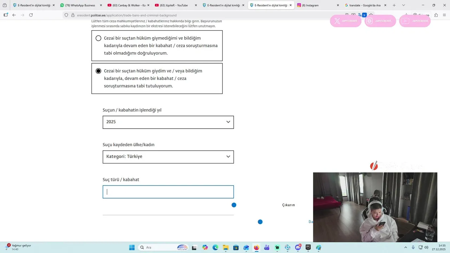Open Discord from the taskbar

coord(298,247)
